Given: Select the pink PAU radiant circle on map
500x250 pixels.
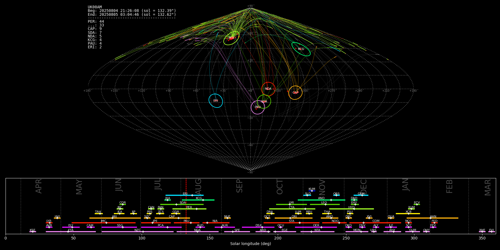Looking at the screenshot, I should click(258, 107).
